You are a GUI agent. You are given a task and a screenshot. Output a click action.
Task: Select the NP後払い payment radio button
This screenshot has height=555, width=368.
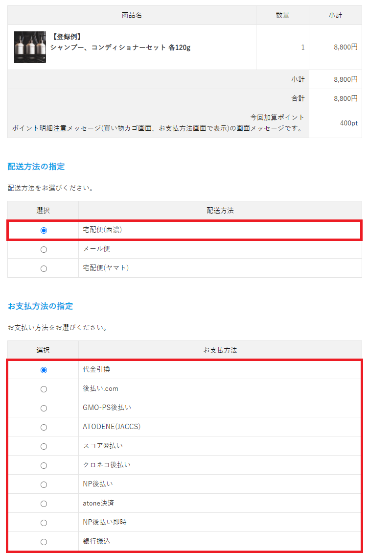pyautogui.click(x=44, y=484)
